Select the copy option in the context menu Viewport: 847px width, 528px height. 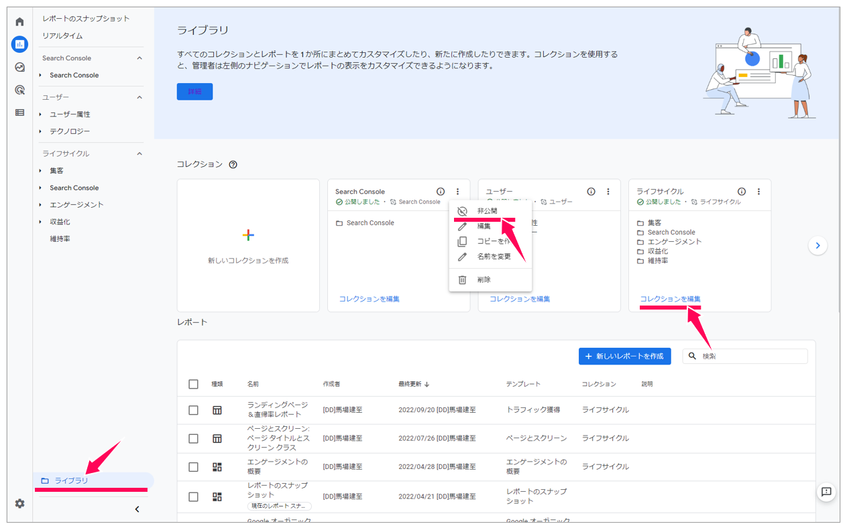[x=490, y=241]
